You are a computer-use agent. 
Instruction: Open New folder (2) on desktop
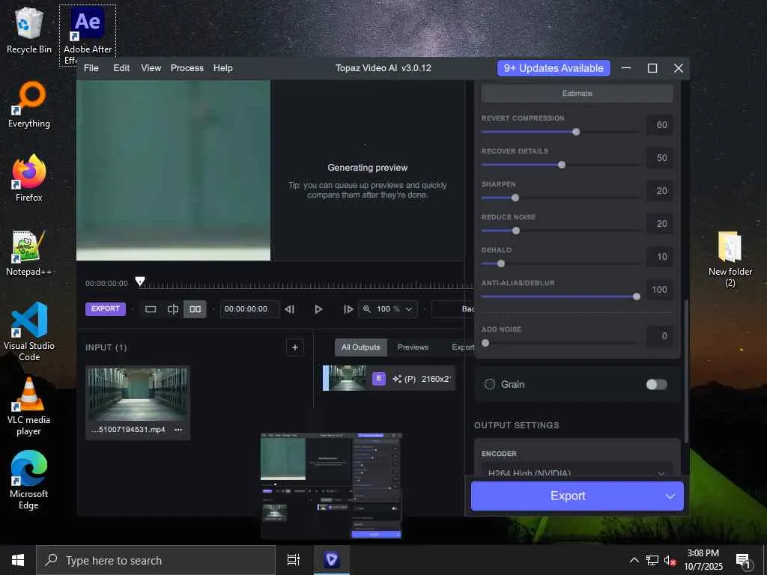pyautogui.click(x=730, y=259)
